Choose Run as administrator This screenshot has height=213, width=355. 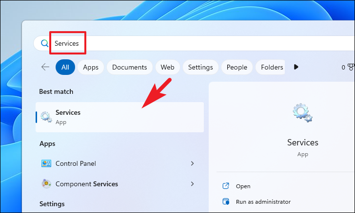point(263,202)
